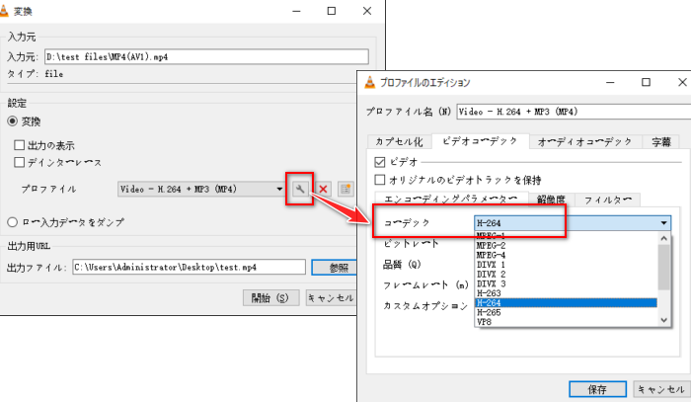Viewport: 691px width, 402px height.
Task: Pick DIVX 2 codec option
Action: pos(566,275)
